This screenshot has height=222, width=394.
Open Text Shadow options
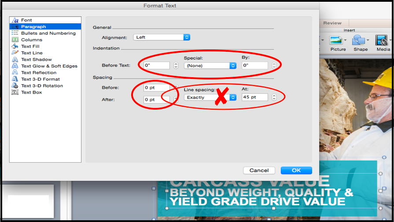[x=36, y=60]
